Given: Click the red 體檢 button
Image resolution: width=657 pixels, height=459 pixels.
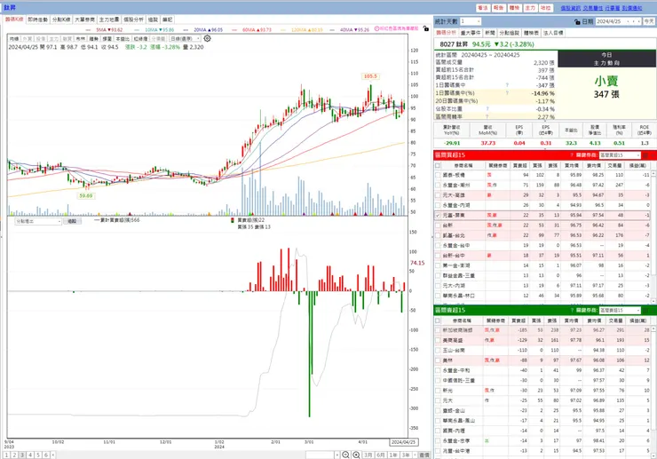Looking at the screenshot, I should [x=514, y=8].
